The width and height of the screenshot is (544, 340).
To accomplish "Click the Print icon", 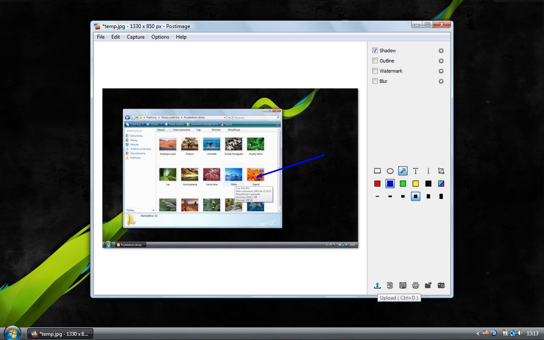I will point(416,286).
